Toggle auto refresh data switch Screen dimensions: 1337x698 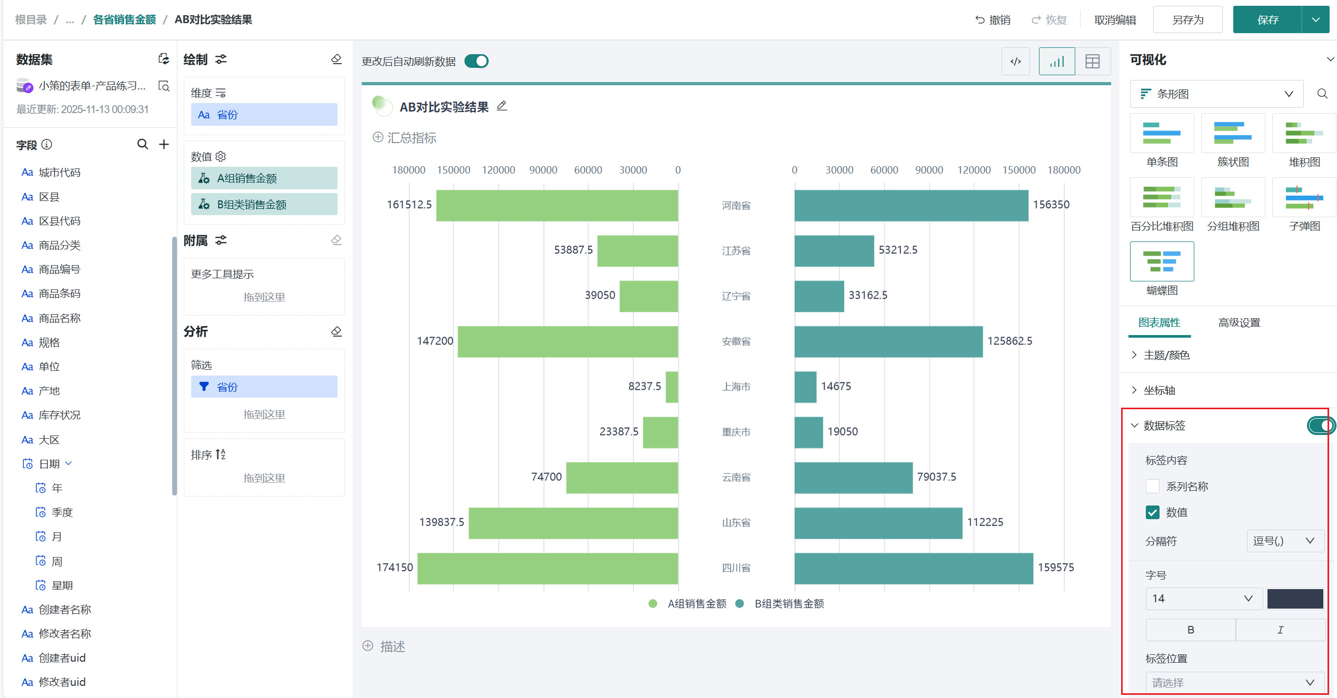coord(476,62)
